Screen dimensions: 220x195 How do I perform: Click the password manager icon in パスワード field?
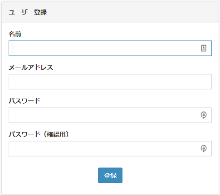pos(204,115)
